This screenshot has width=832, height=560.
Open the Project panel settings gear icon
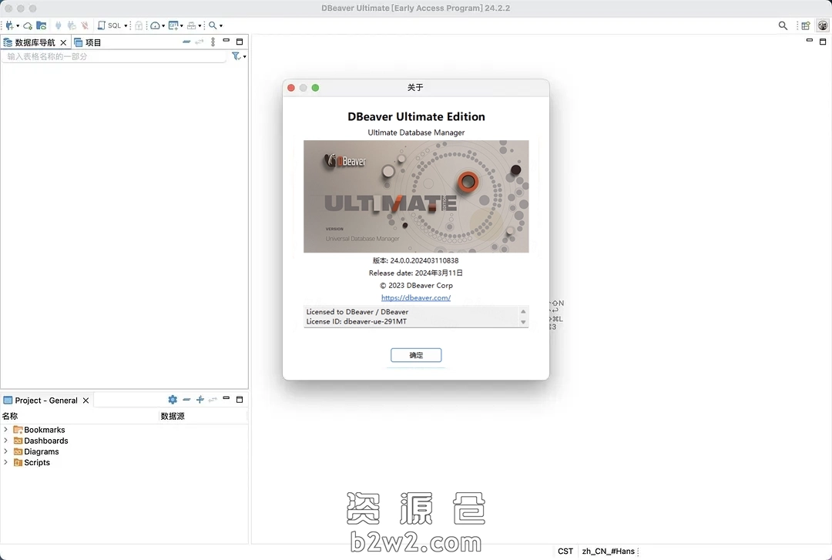click(x=173, y=400)
